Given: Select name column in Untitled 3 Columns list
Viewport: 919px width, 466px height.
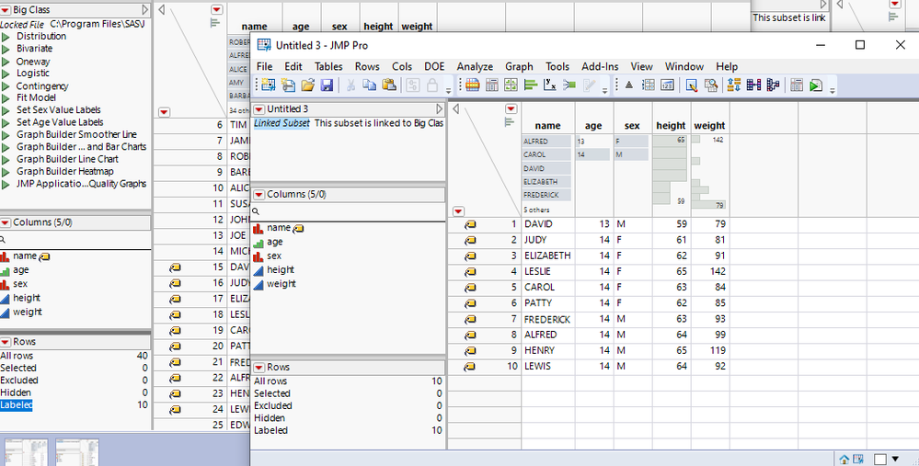Looking at the screenshot, I should (279, 228).
